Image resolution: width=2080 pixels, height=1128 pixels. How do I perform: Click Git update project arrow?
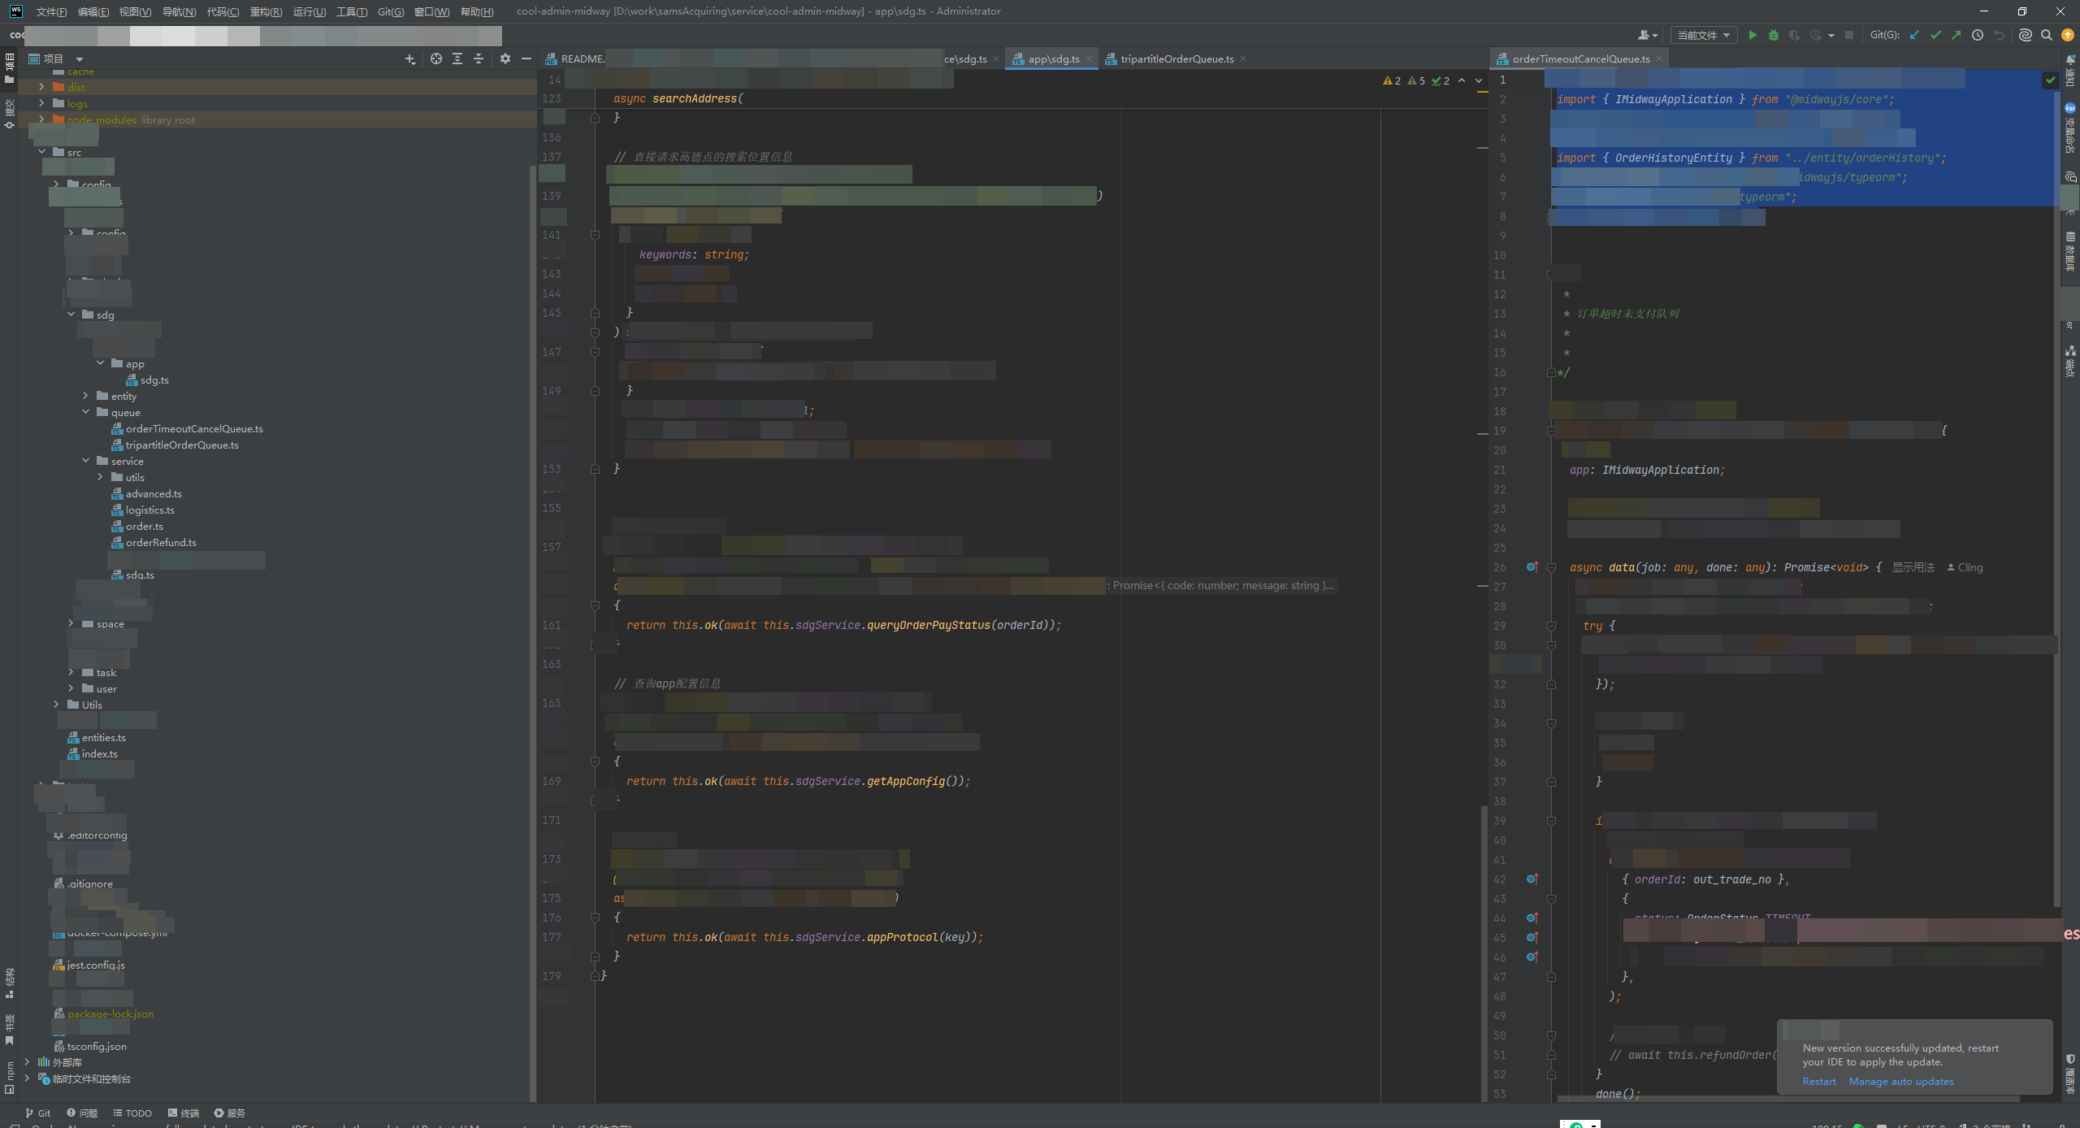click(1914, 35)
